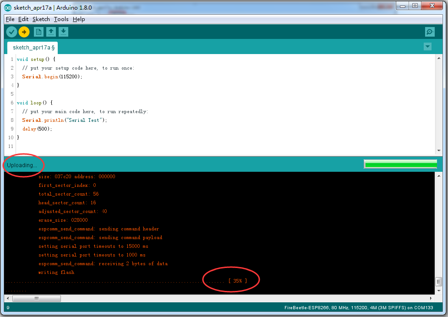
Task: Save the sketch with the Save icon
Action: 63,32
